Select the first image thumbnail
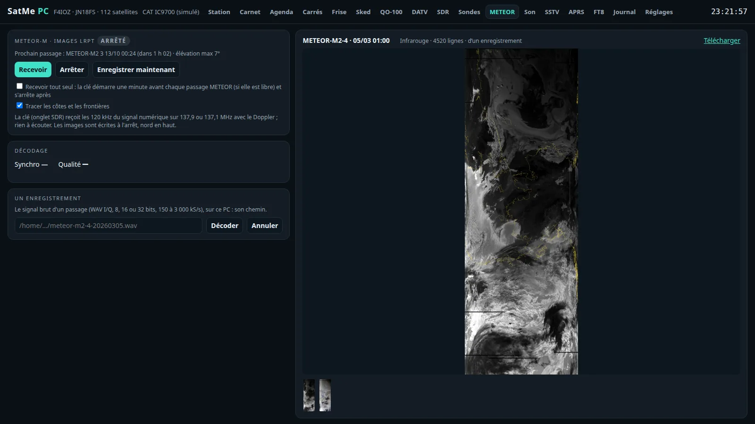Screen dimensions: 755x424 [309, 395]
